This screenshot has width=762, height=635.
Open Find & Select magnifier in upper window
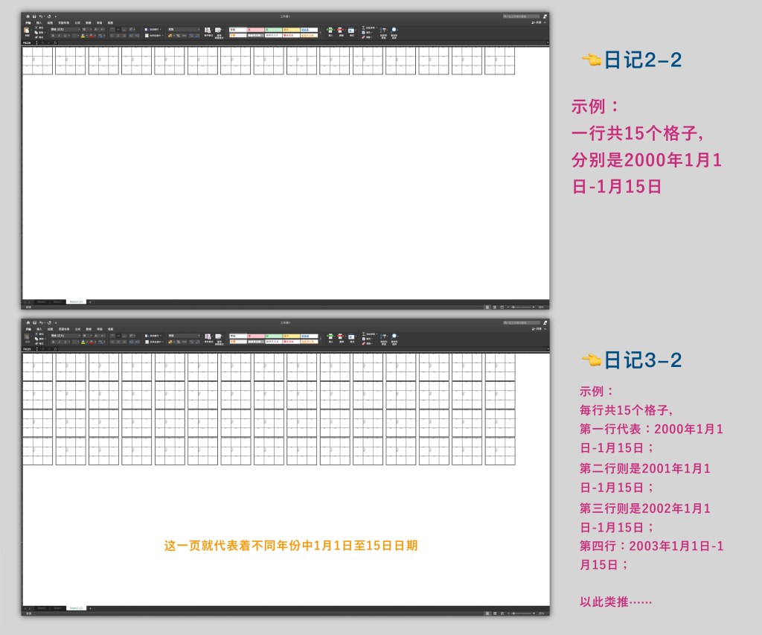click(394, 31)
